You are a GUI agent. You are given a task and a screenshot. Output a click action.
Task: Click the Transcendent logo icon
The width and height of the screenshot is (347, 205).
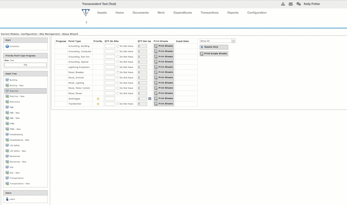click(x=86, y=13)
